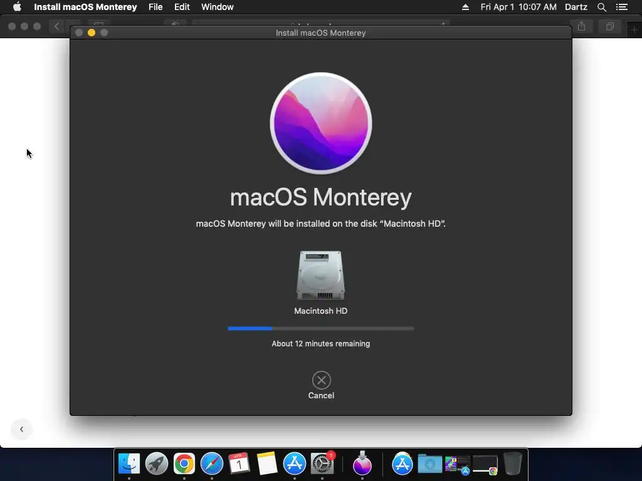Click the "About 12 minutes remaining" text
This screenshot has height=481, width=642.
pos(320,344)
